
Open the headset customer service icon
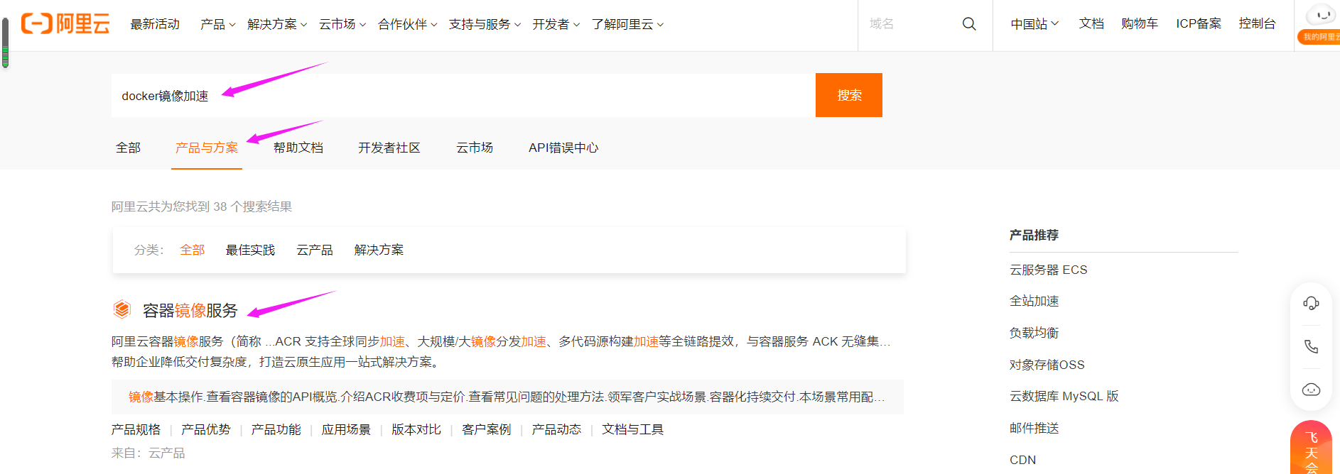coord(1311,304)
